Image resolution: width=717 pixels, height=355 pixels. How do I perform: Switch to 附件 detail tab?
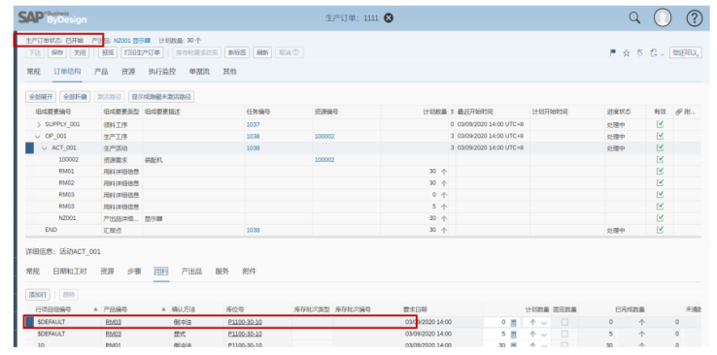click(250, 271)
